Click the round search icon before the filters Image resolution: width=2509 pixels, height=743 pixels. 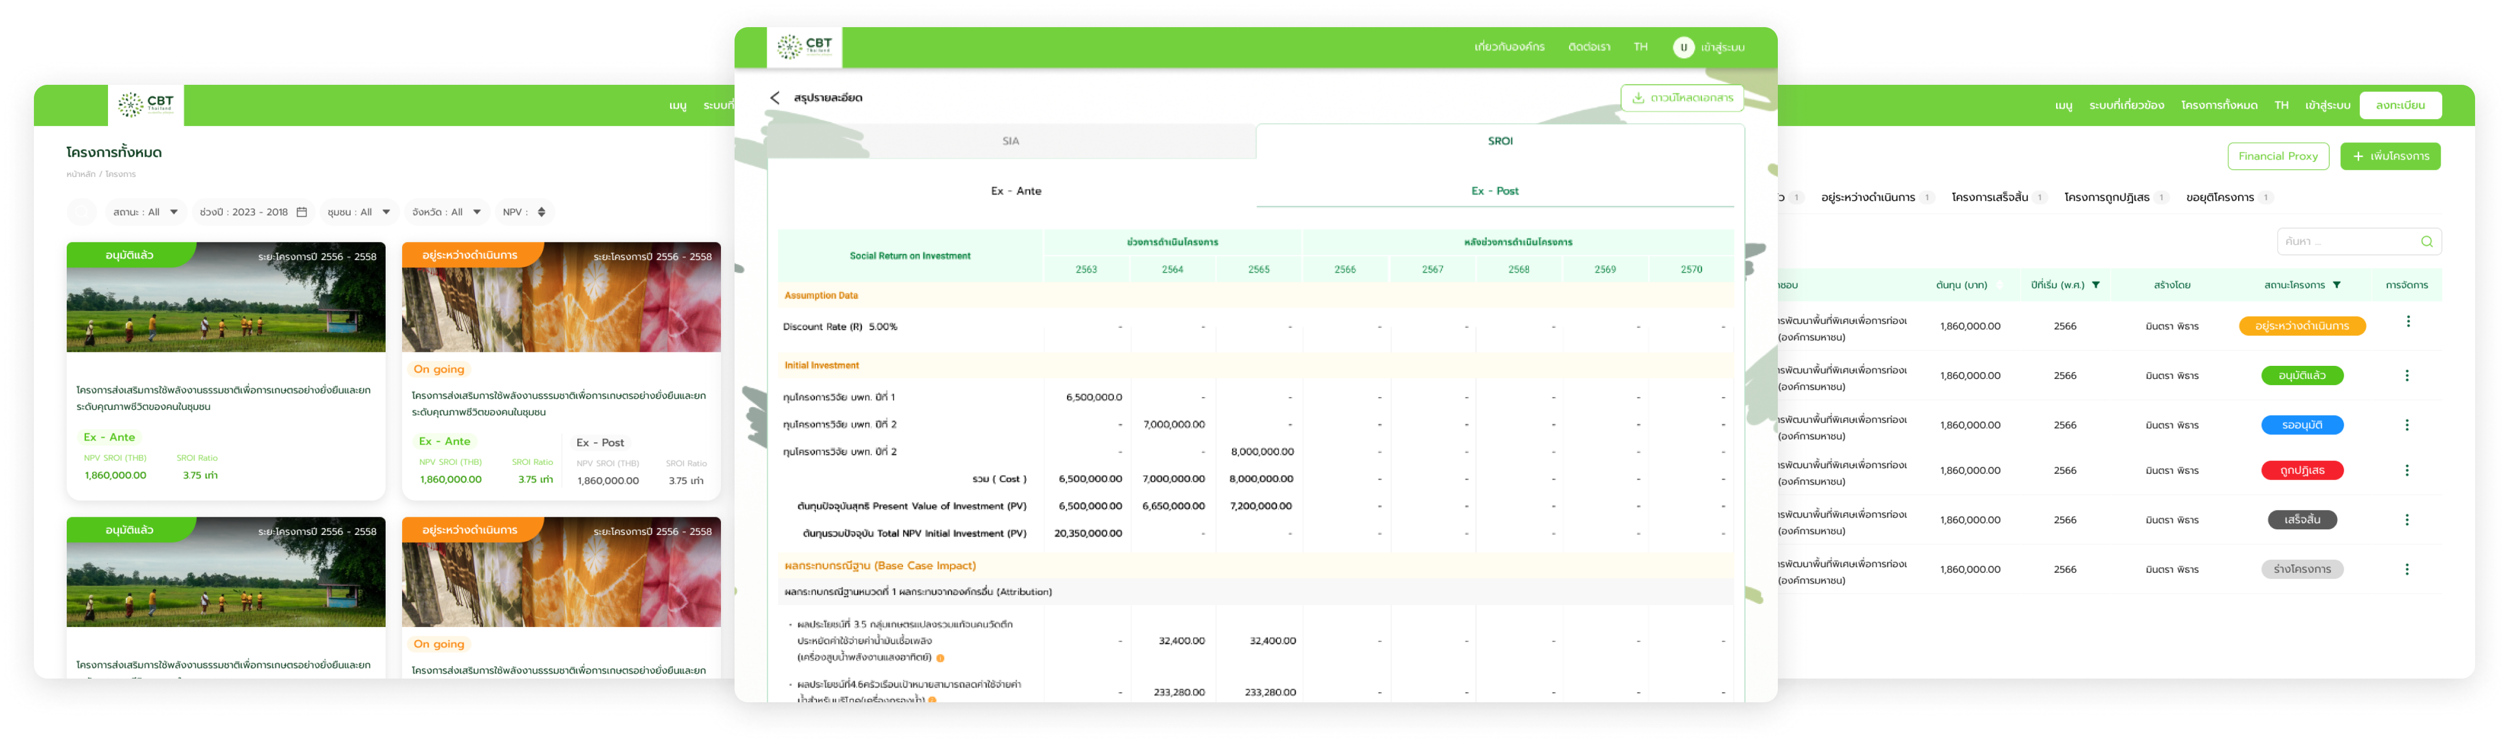tap(82, 212)
